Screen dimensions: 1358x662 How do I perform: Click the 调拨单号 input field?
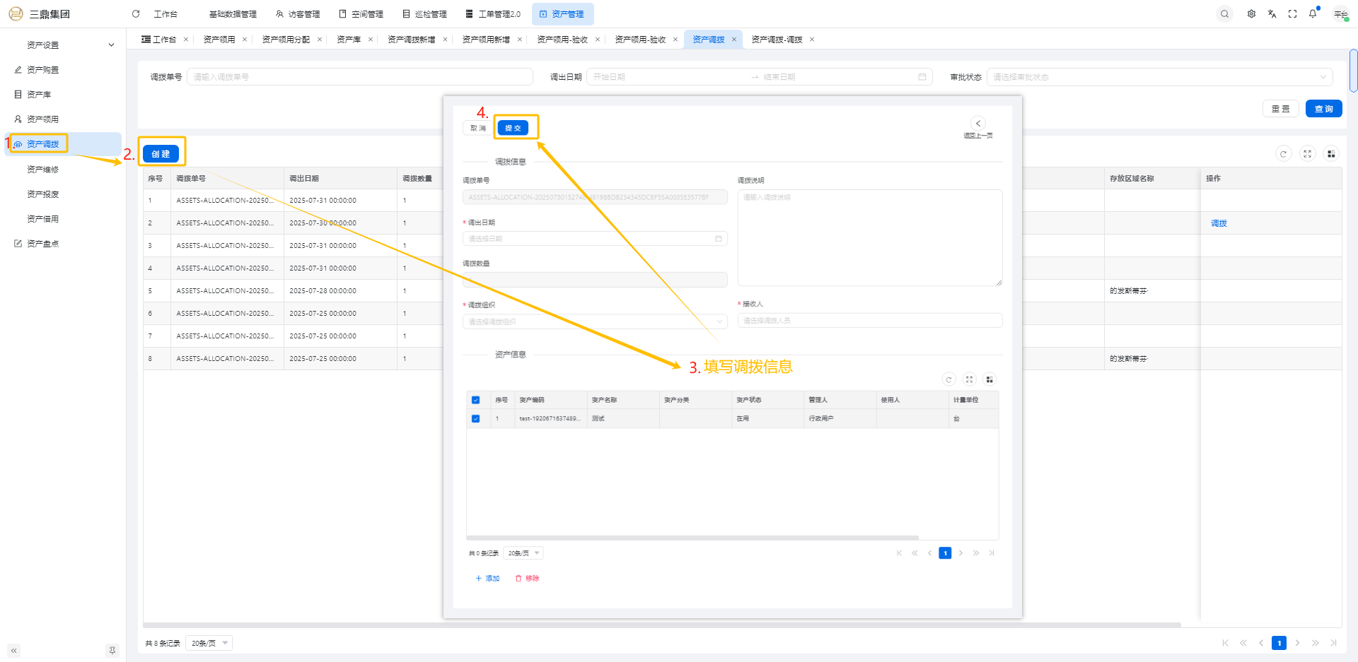(x=359, y=77)
